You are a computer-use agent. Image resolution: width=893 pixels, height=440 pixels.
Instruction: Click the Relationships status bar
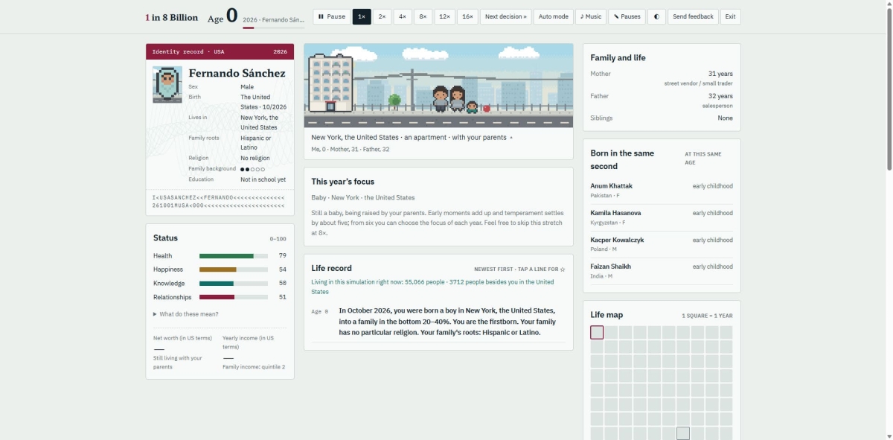(x=234, y=298)
